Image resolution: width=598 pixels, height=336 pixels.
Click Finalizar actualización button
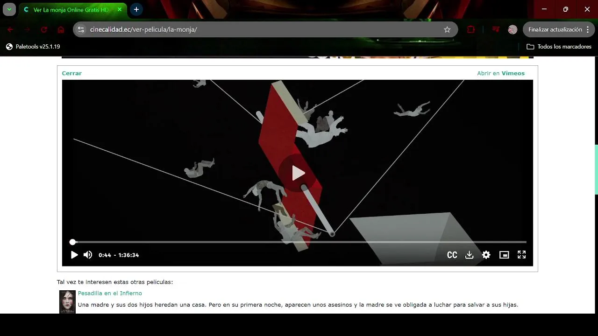[x=555, y=29]
